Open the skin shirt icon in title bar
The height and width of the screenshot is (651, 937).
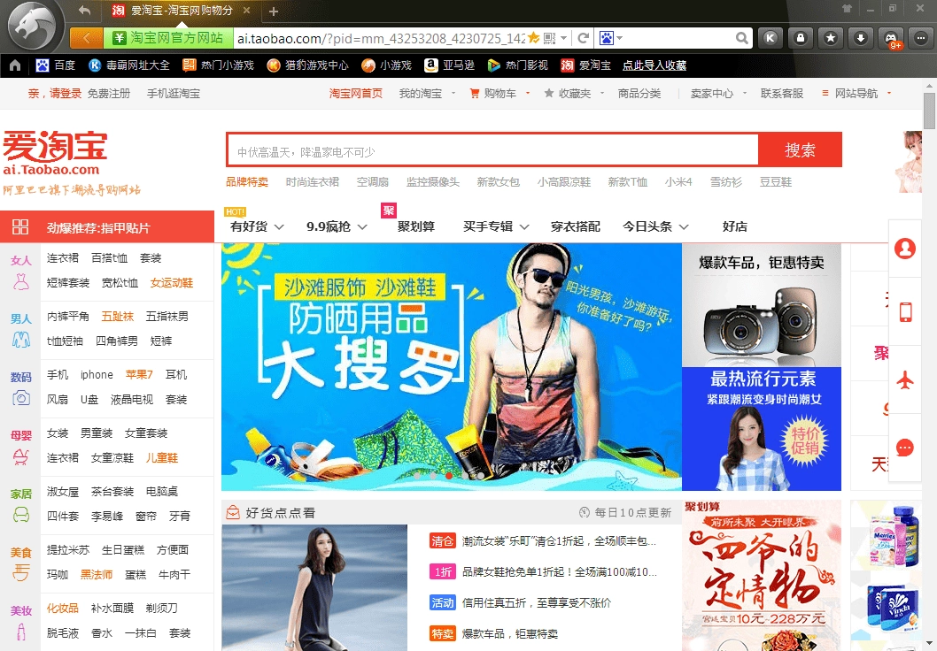[847, 9]
